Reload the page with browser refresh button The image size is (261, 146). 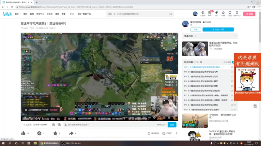click(x=12, y=7)
